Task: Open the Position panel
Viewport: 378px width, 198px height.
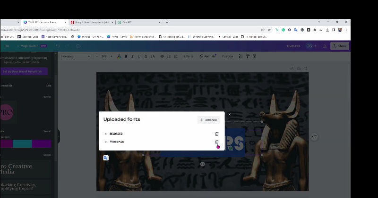Action: [x=228, y=56]
